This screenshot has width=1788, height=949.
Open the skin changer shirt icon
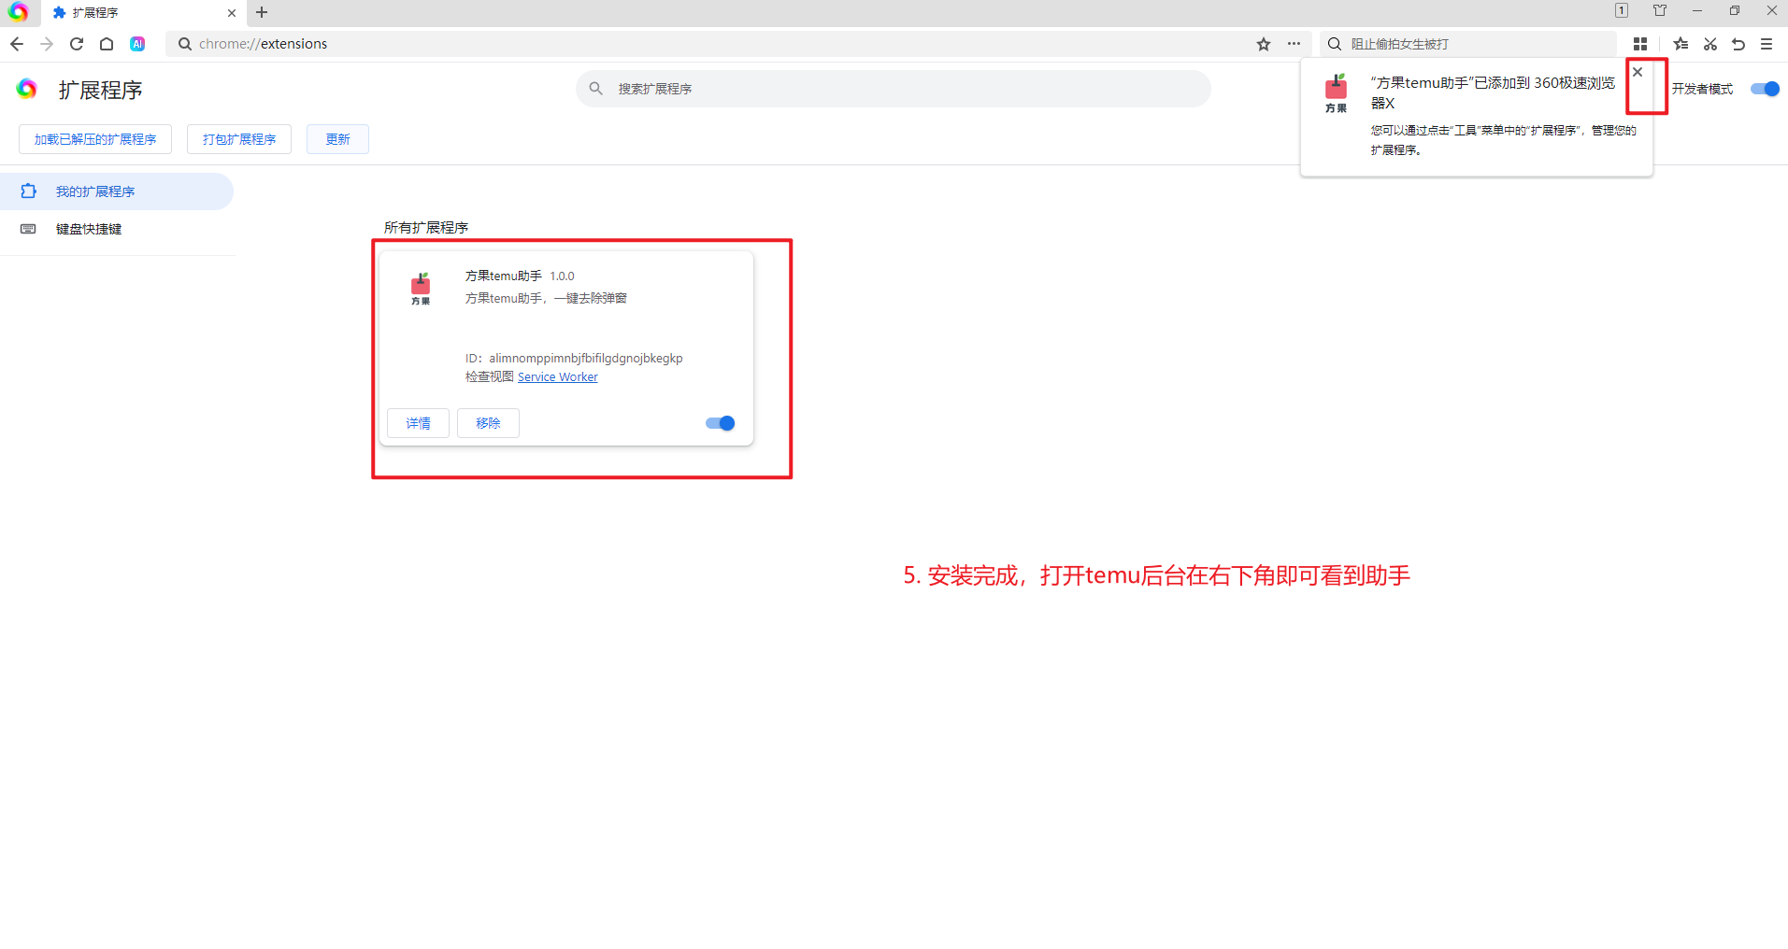(1660, 10)
